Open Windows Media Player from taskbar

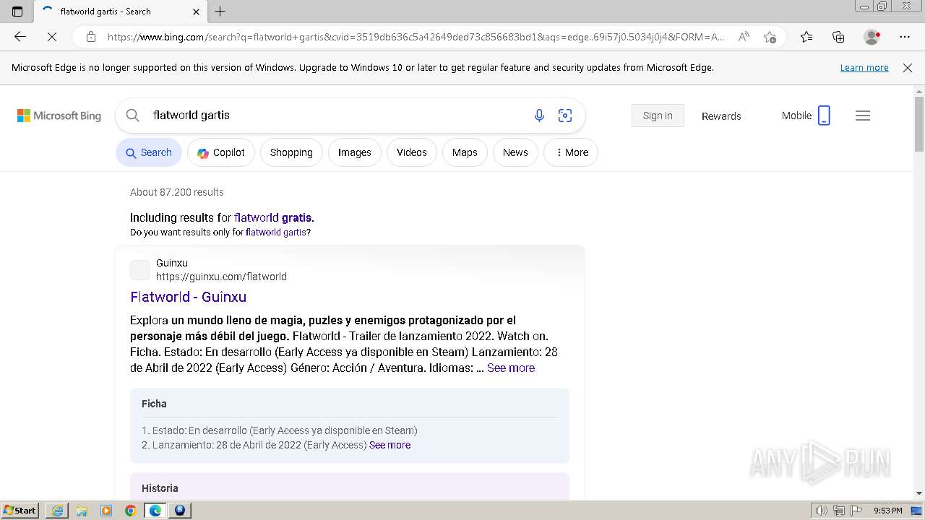(x=106, y=511)
